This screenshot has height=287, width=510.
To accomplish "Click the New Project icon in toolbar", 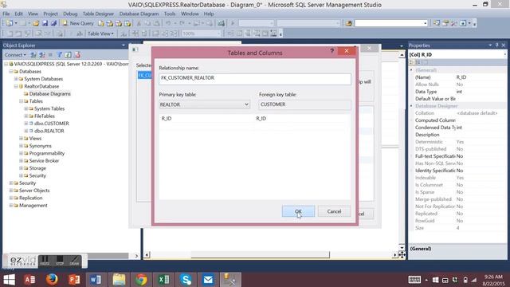I will 10,23.
